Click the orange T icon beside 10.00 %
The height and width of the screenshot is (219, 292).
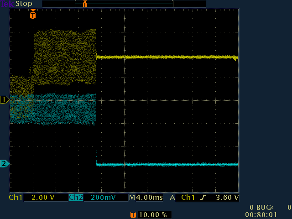pyautogui.click(x=133, y=214)
